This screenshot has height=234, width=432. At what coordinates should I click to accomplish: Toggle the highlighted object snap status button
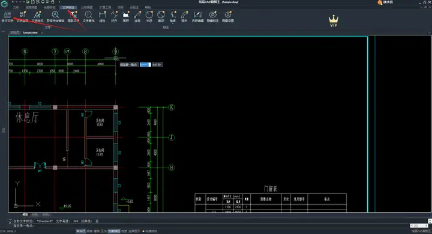pyautogui.click(x=114, y=231)
